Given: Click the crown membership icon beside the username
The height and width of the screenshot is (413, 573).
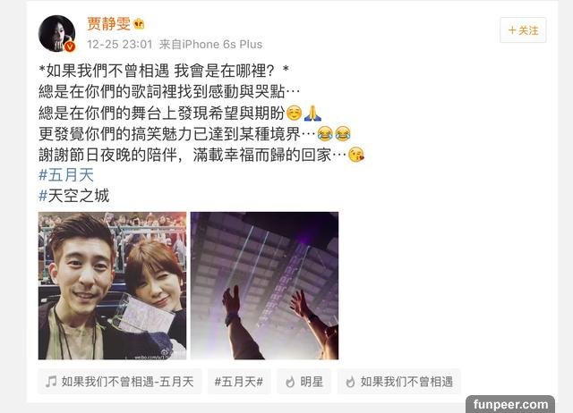Looking at the screenshot, I should [x=139, y=24].
